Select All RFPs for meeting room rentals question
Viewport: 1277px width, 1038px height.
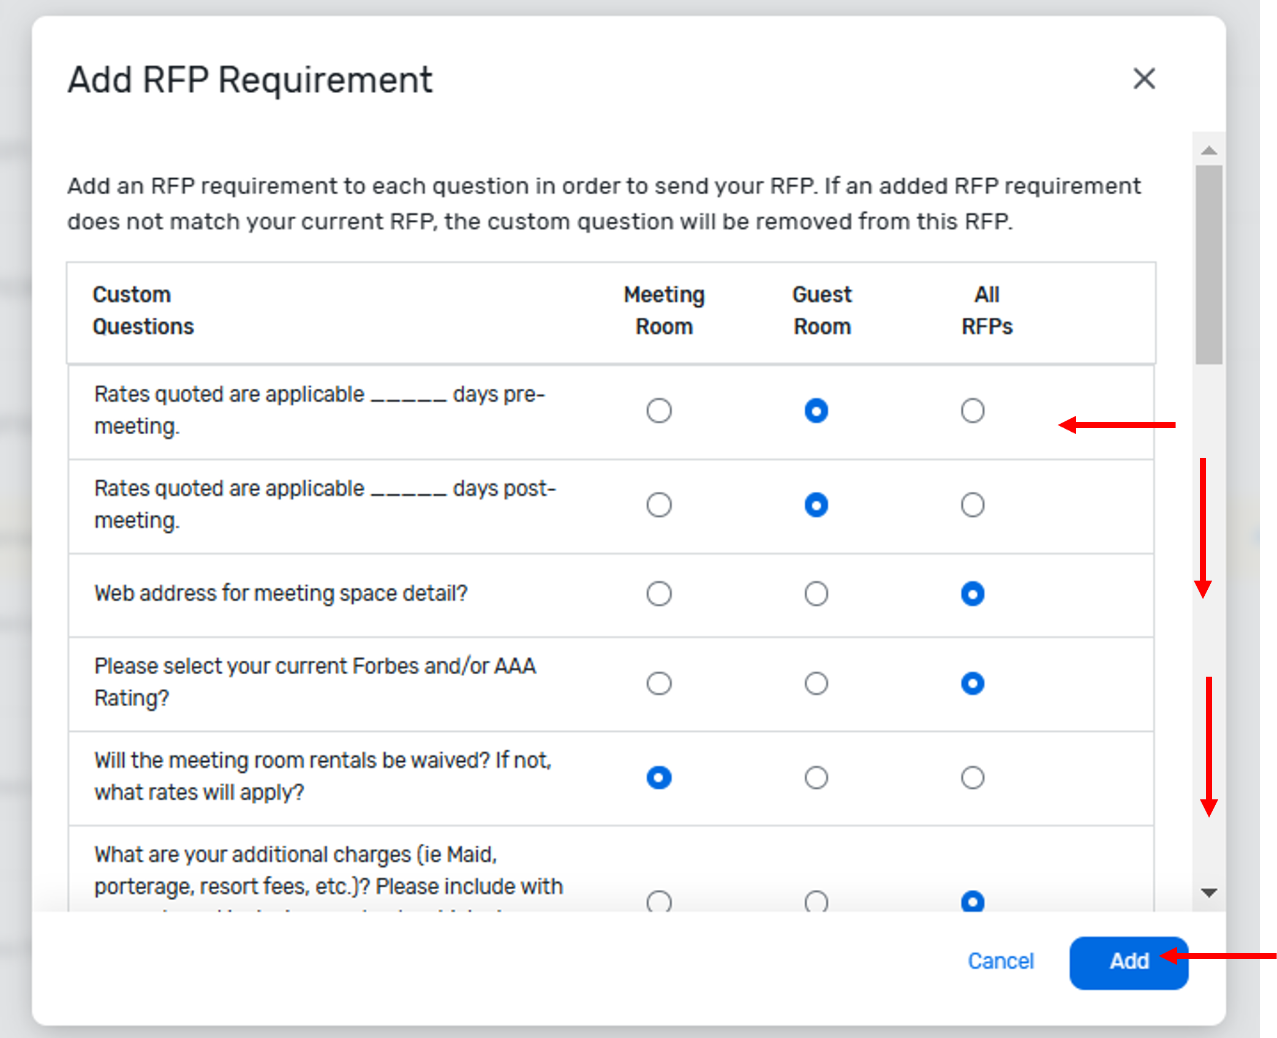tap(972, 778)
